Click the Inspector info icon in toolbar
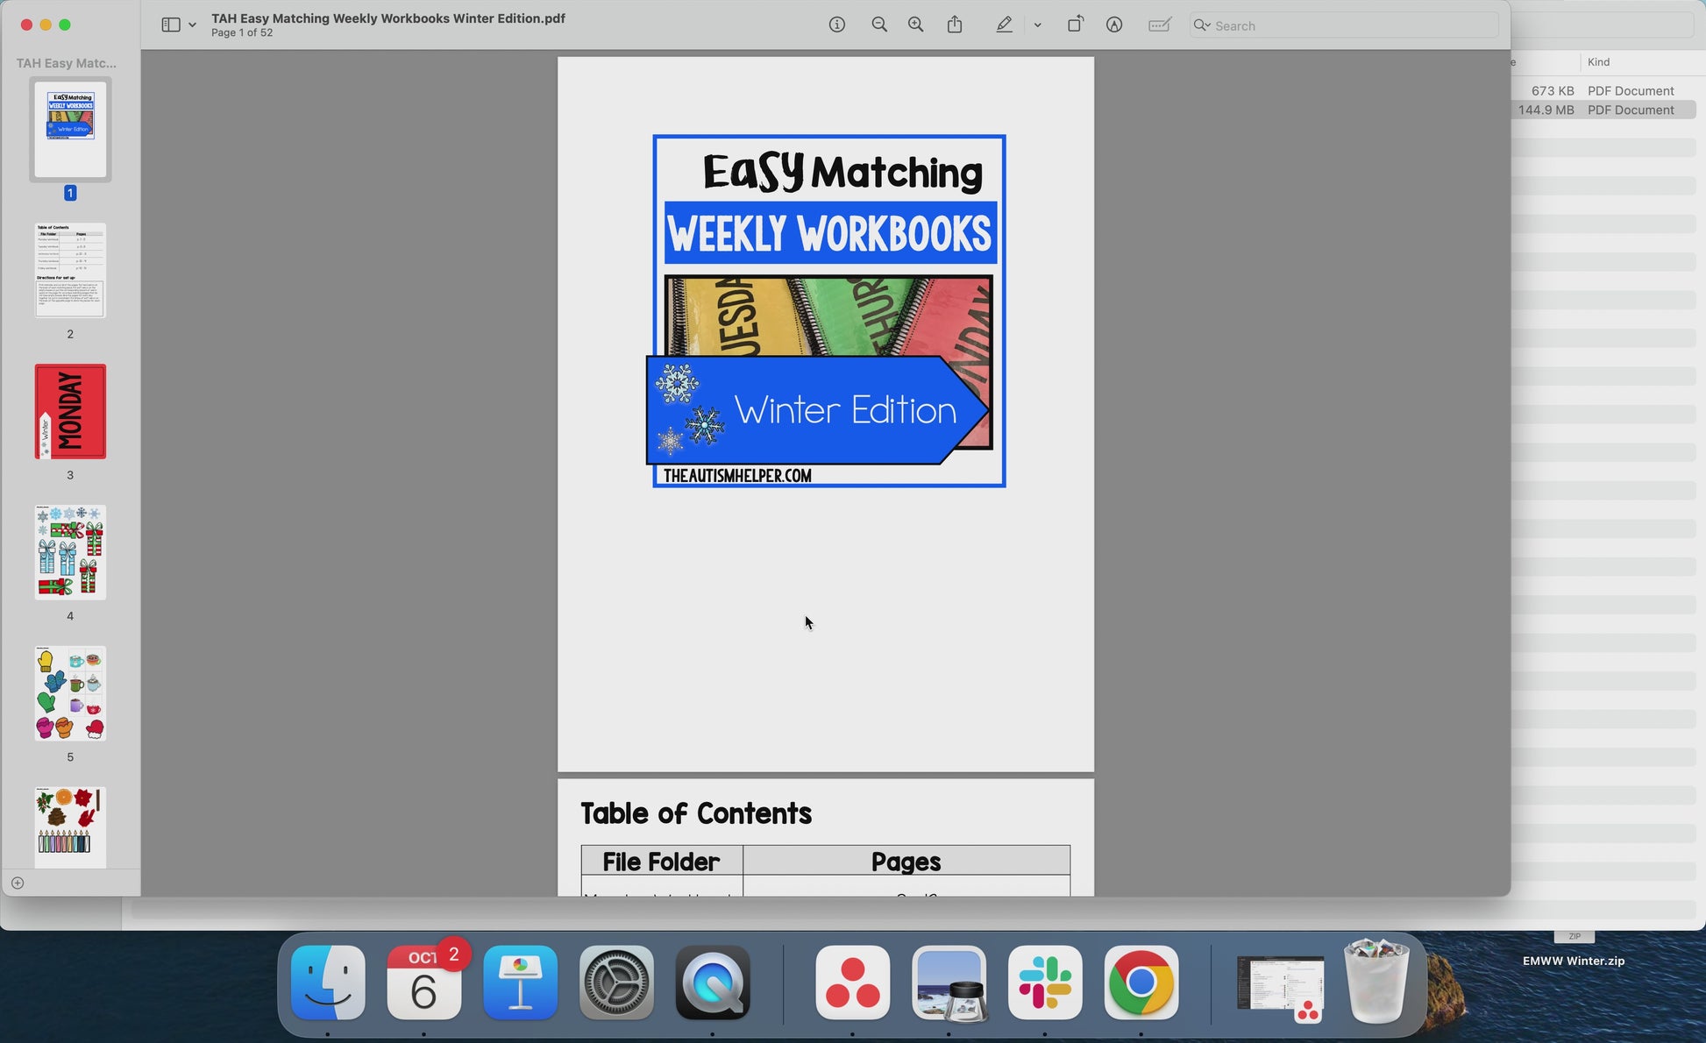Screen dimensions: 1706x1043 (x=836, y=25)
